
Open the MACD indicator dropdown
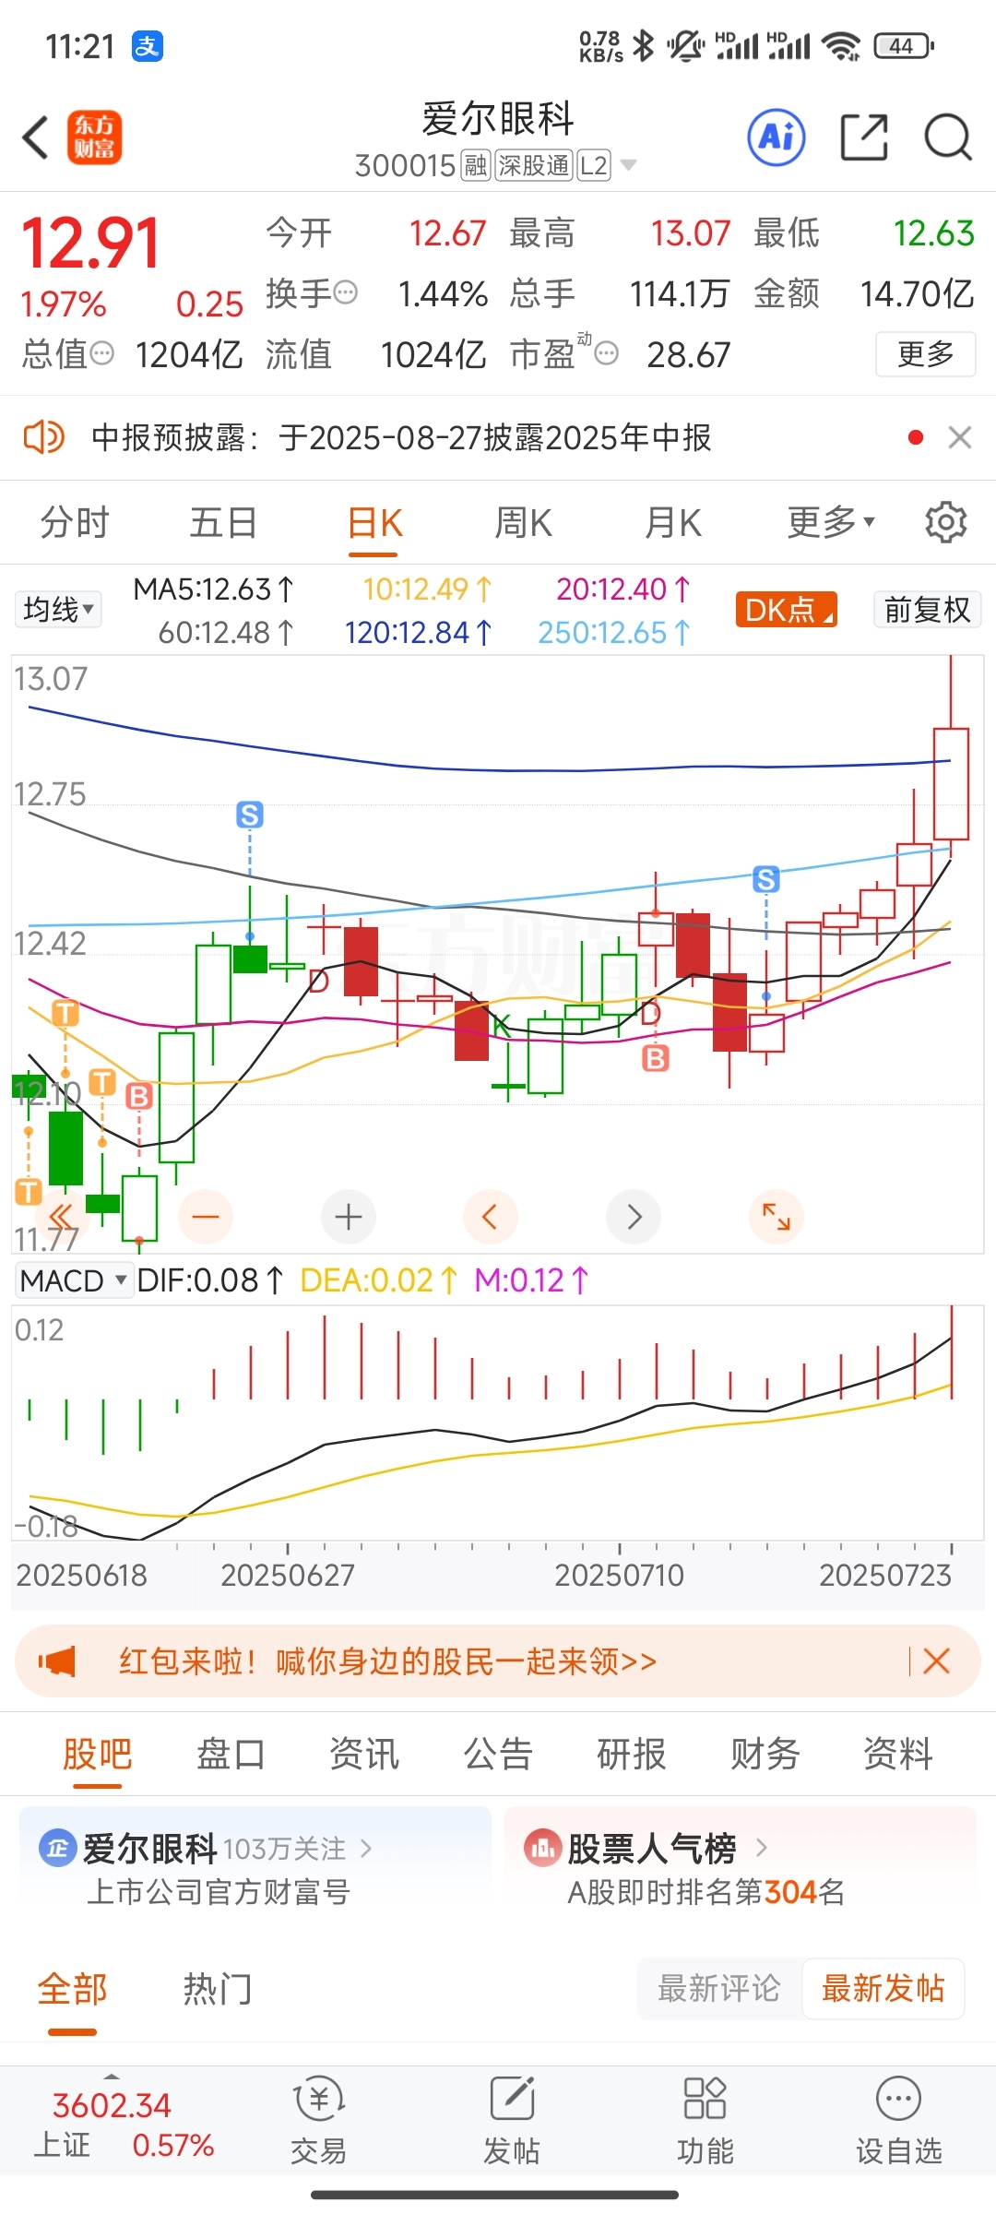(x=74, y=1280)
